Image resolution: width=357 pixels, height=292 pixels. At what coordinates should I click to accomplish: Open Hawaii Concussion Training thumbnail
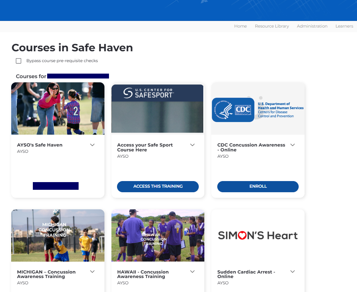[158, 235]
